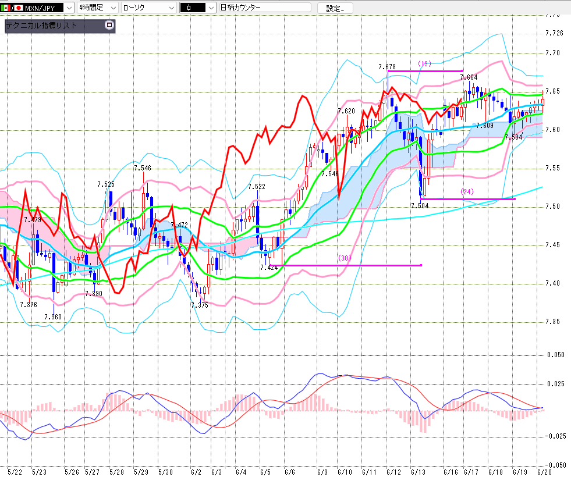Open the ローソク chart type dropdown
This screenshot has height=477, width=571.
pyautogui.click(x=148, y=8)
